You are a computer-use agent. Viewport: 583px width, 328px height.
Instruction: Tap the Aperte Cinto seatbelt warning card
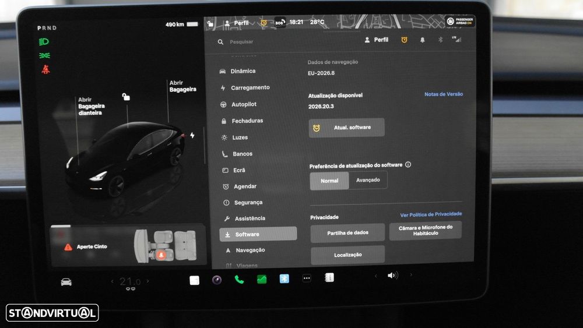pyautogui.click(x=128, y=245)
